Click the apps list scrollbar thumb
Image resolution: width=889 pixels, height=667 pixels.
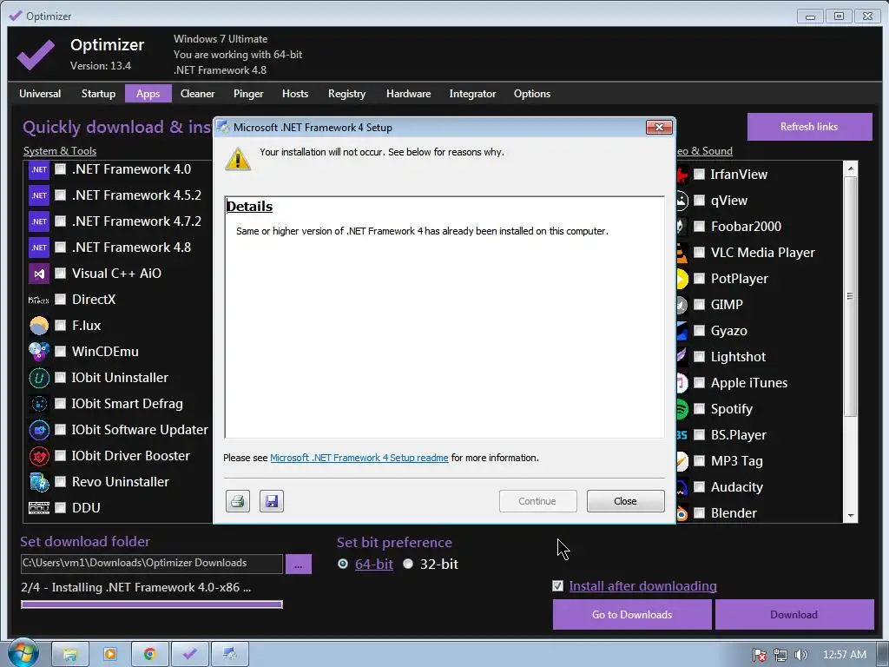(850, 297)
